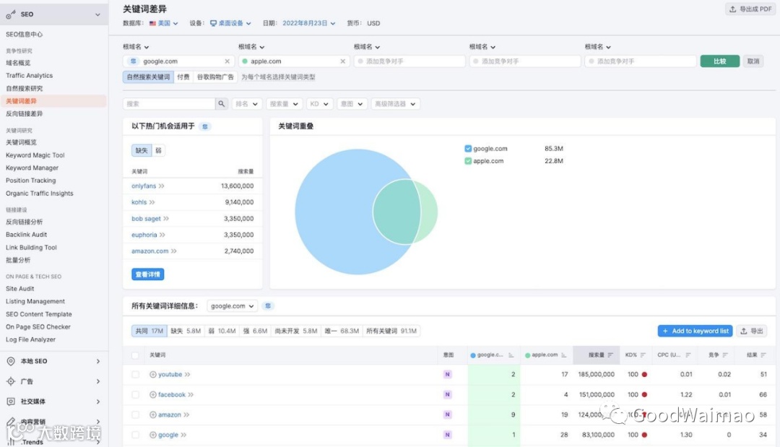Click plus icon next to amazon keyword

coord(152,415)
